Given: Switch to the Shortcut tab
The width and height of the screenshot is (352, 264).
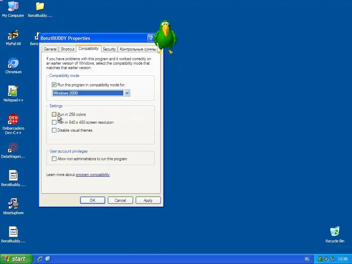Looking at the screenshot, I should click(x=67, y=49).
